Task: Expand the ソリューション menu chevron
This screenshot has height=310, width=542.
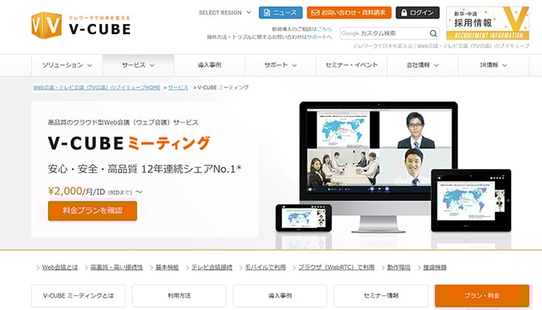Action: (90, 65)
